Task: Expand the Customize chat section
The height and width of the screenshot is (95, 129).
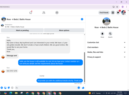Action: 106,42
